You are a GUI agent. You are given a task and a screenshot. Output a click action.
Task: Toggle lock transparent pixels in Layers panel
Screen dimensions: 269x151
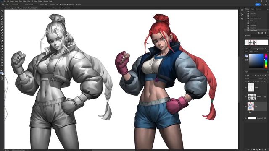pos(249,81)
